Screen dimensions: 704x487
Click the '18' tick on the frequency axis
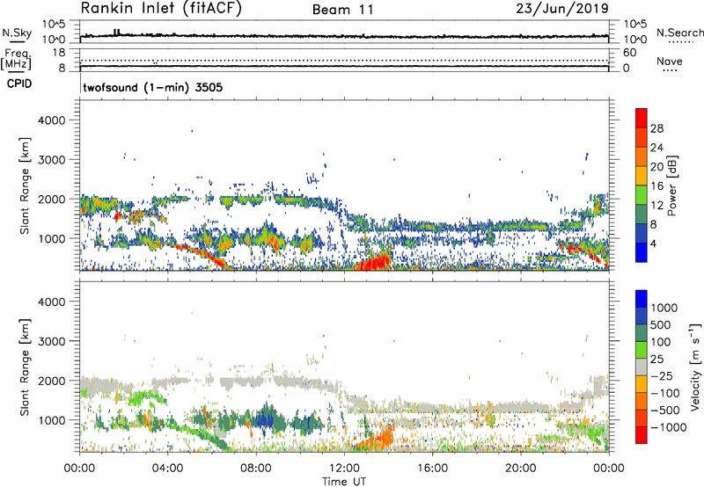point(58,53)
